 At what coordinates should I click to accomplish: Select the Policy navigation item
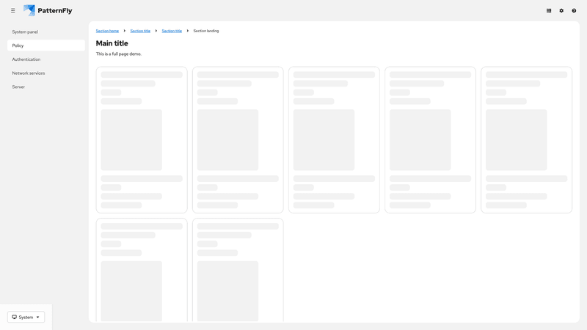point(18,45)
